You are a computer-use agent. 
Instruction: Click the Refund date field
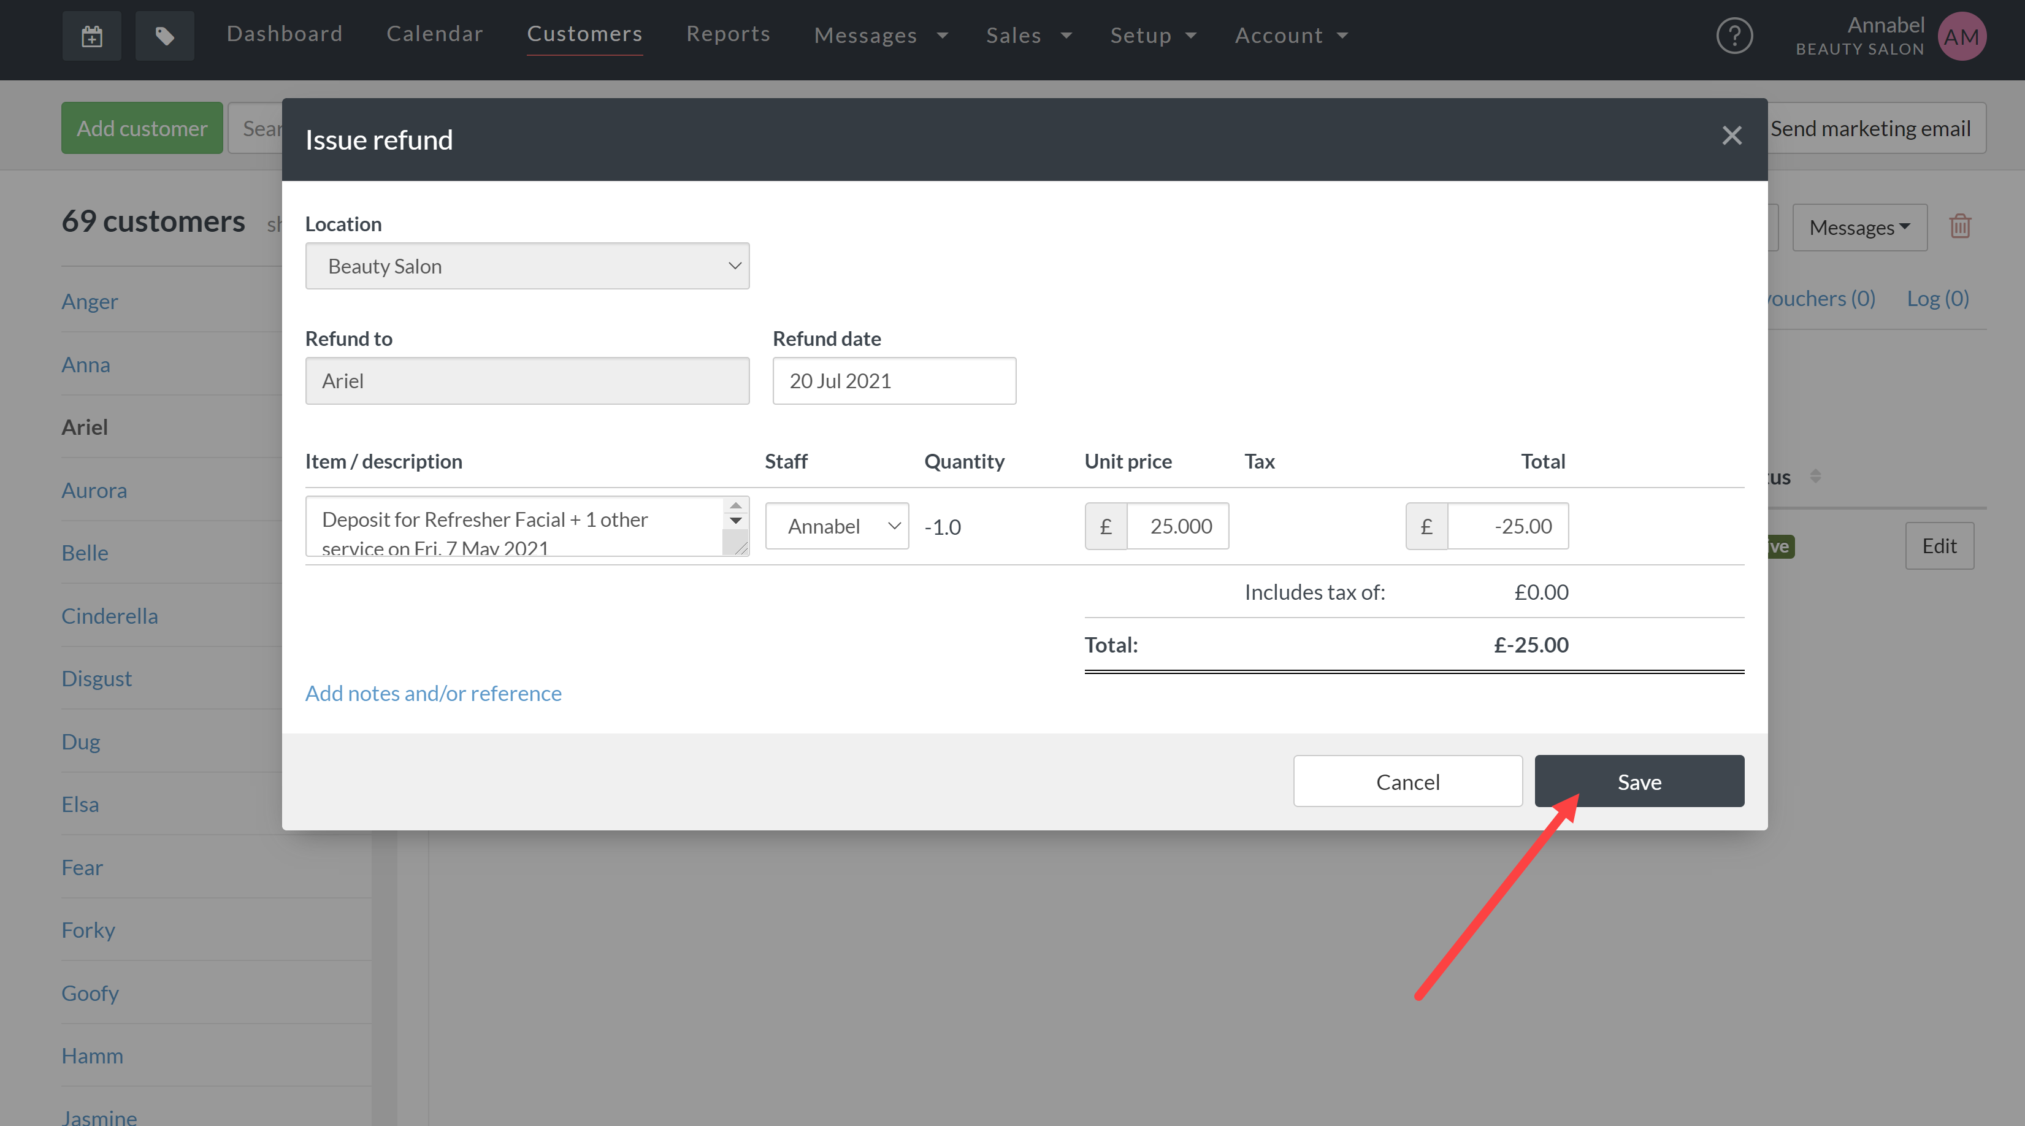(894, 381)
